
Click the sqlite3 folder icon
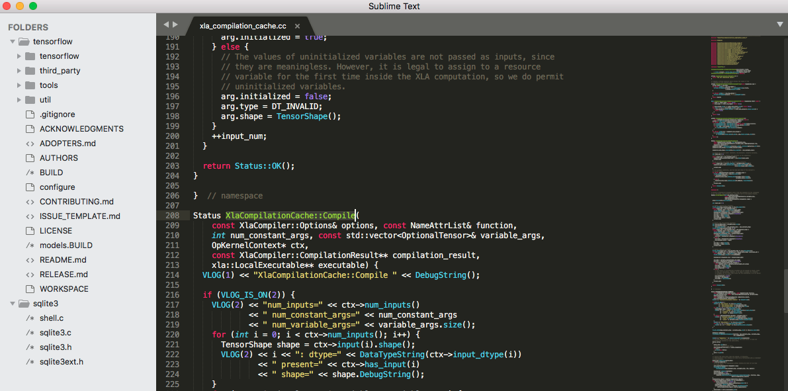(24, 304)
